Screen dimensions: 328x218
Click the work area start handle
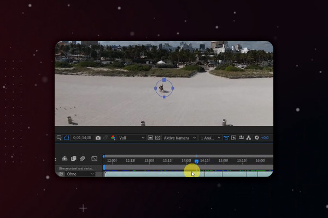104,167
